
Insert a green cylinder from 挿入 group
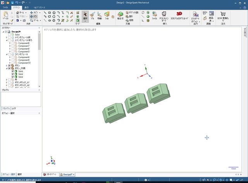click(148, 13)
